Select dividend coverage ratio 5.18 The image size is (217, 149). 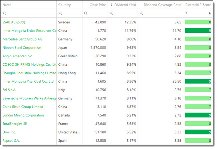(x=178, y=98)
